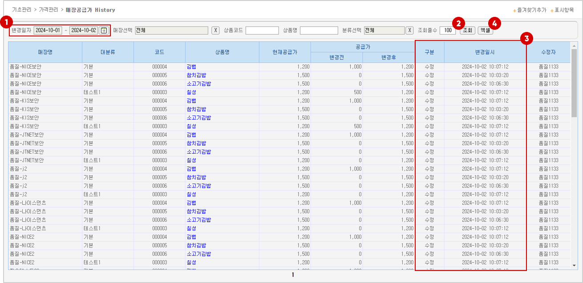Clear 매장선택 with its X button
This screenshot has width=583, height=283.
(215, 30)
